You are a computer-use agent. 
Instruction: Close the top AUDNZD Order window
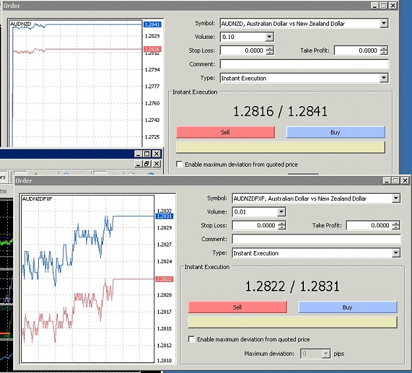pos(393,5)
